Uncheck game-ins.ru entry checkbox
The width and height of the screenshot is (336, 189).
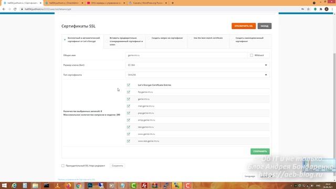(128, 99)
